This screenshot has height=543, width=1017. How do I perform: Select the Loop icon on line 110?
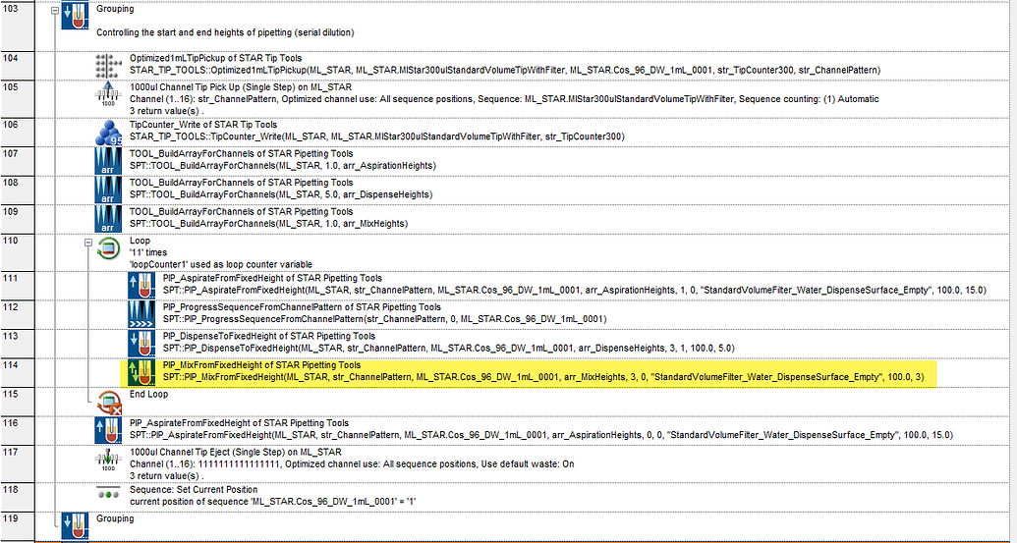tap(109, 250)
